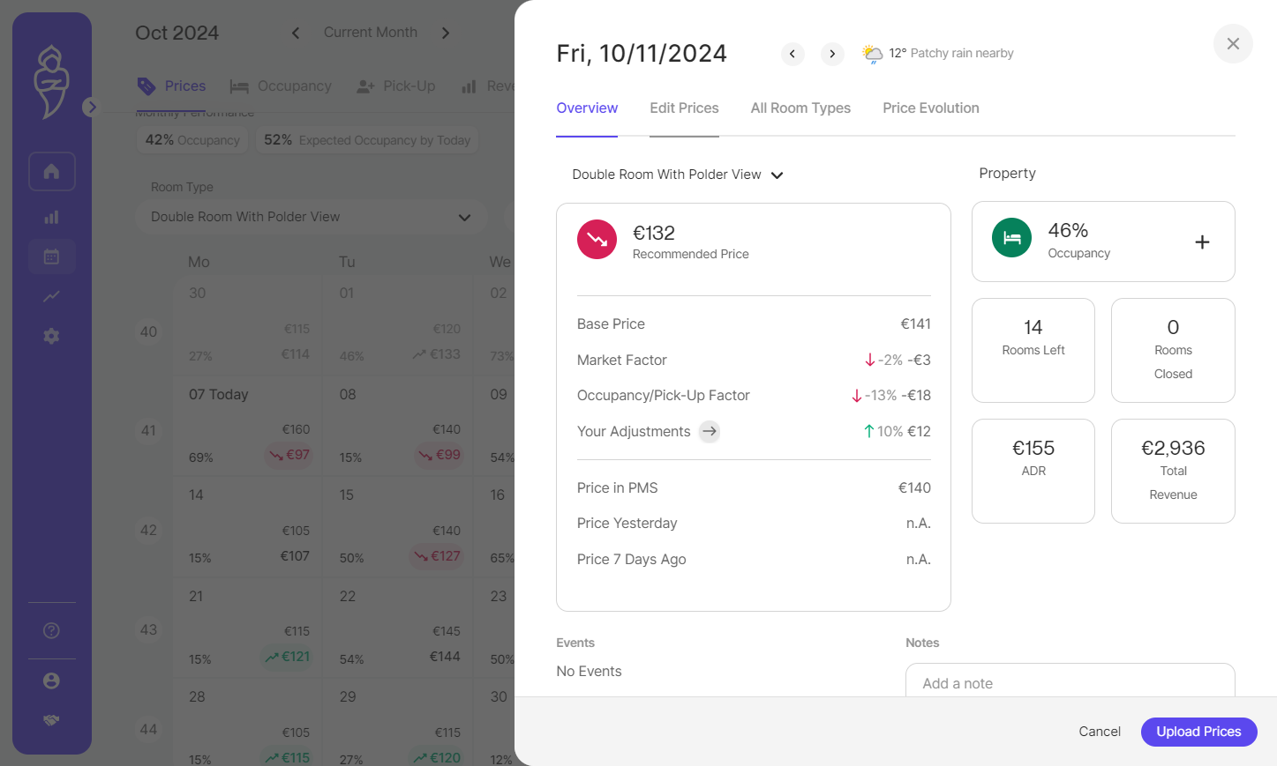Select the Occupancy tab in calendar view
This screenshot has width=1277, height=766.
[x=281, y=86]
